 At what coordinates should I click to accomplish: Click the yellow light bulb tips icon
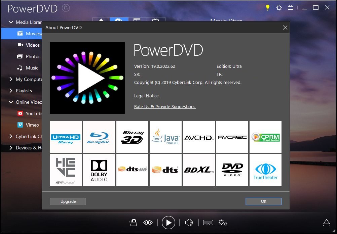[x=268, y=8]
